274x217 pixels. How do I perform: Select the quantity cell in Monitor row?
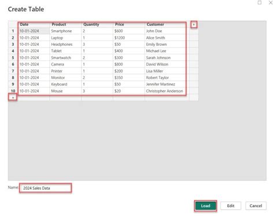pos(97,78)
